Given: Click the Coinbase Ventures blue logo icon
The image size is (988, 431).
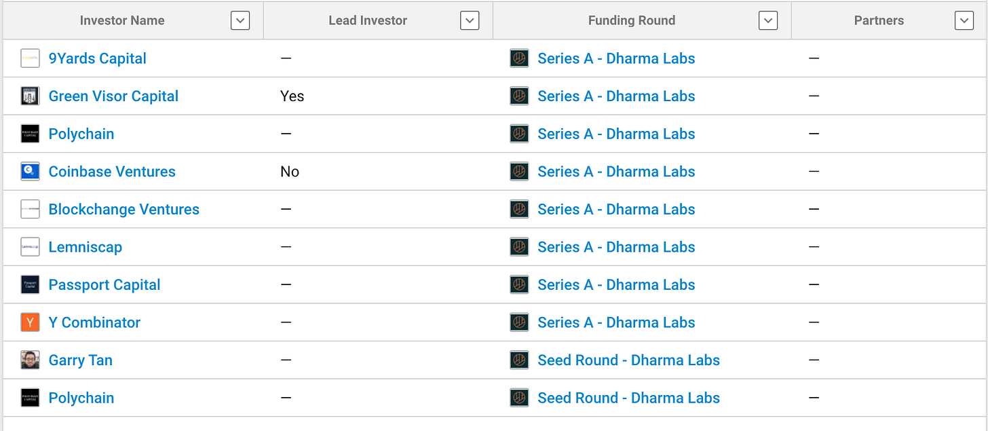Looking at the screenshot, I should pos(31,172).
